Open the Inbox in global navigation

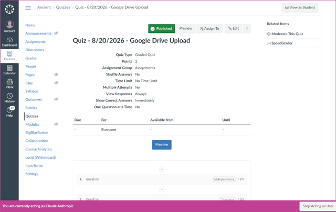tap(9, 84)
